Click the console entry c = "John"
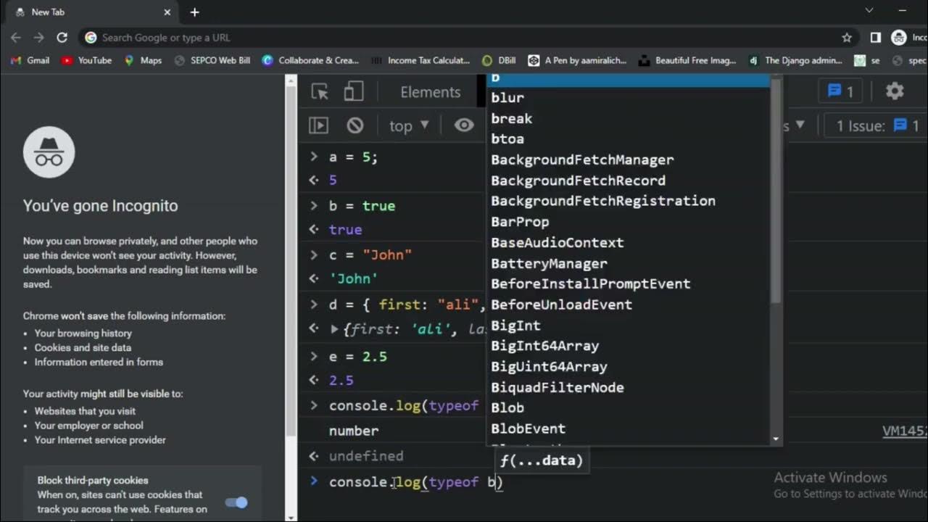Image resolution: width=928 pixels, height=522 pixels. click(x=370, y=255)
